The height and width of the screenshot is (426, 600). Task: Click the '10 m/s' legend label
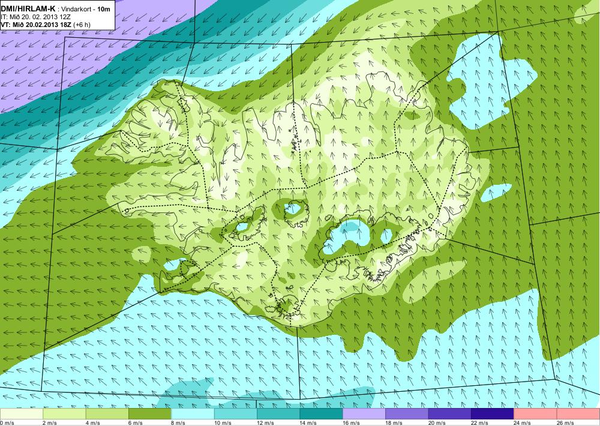pyautogui.click(x=223, y=423)
